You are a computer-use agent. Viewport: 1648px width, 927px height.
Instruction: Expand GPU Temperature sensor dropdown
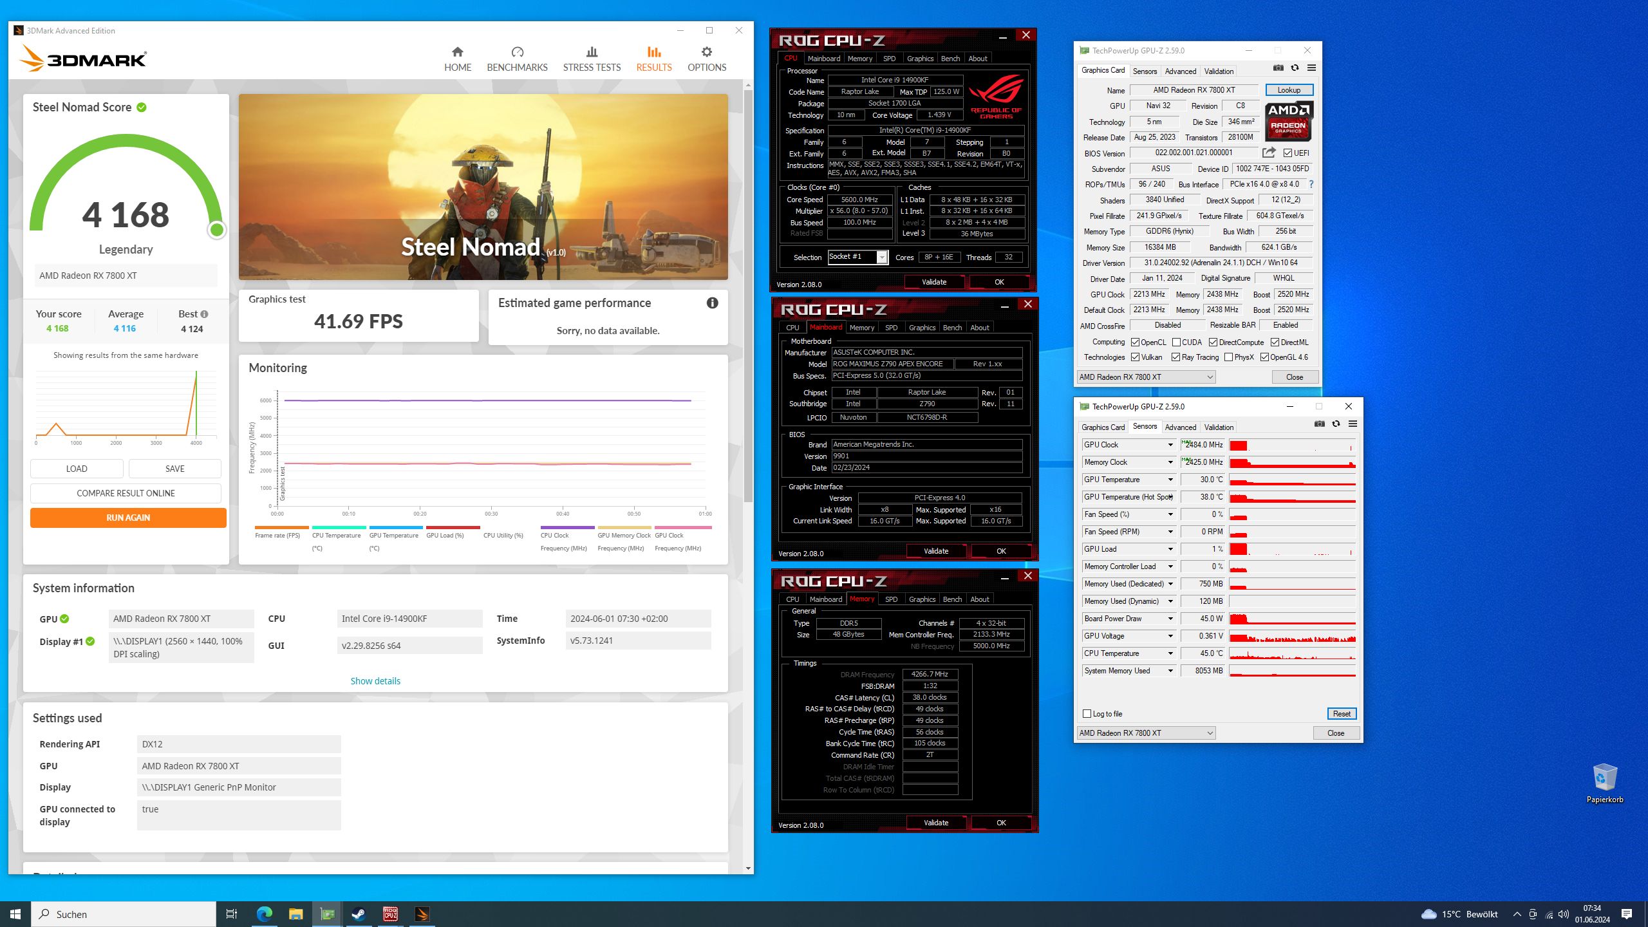pos(1170,480)
